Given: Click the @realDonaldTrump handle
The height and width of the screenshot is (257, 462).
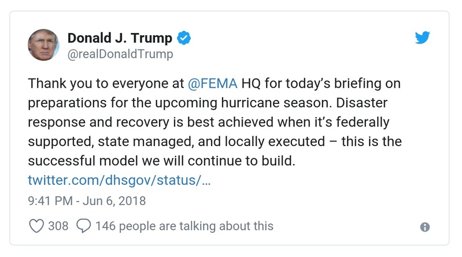Looking at the screenshot, I should pyautogui.click(x=120, y=54).
